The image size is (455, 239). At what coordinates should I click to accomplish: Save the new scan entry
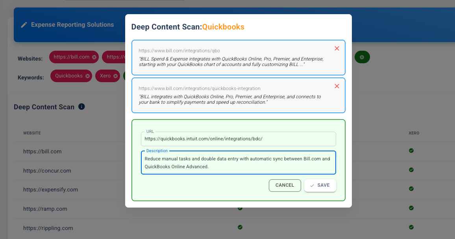coord(320,186)
